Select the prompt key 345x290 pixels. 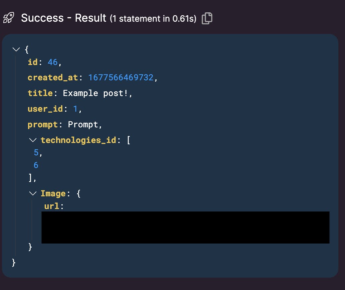[43, 124]
